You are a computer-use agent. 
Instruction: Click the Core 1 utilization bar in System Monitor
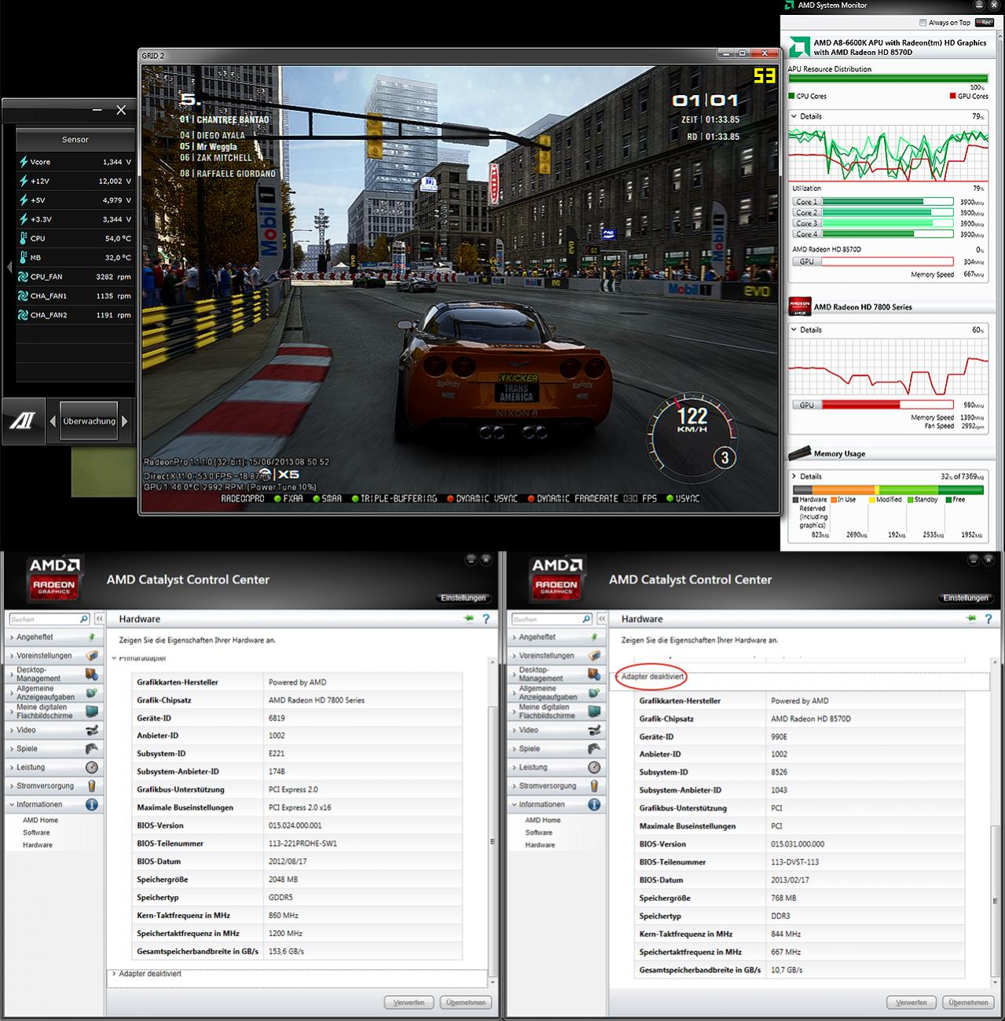[x=888, y=202]
